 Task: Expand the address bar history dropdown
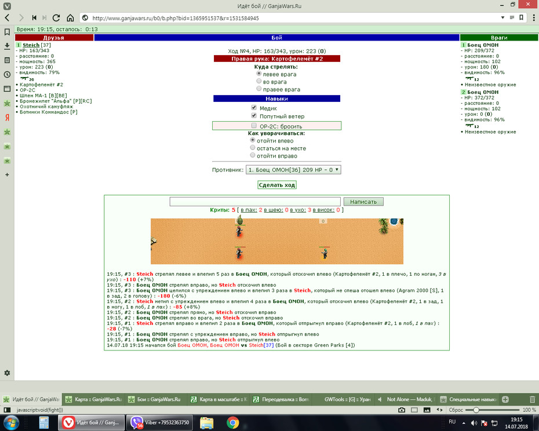[x=502, y=17]
